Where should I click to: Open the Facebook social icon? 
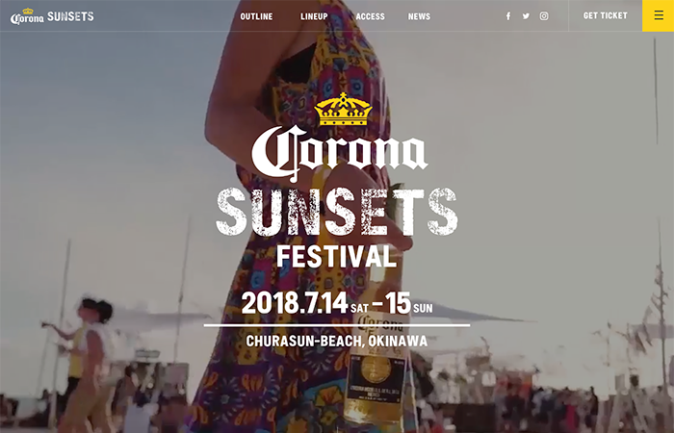[x=508, y=16]
